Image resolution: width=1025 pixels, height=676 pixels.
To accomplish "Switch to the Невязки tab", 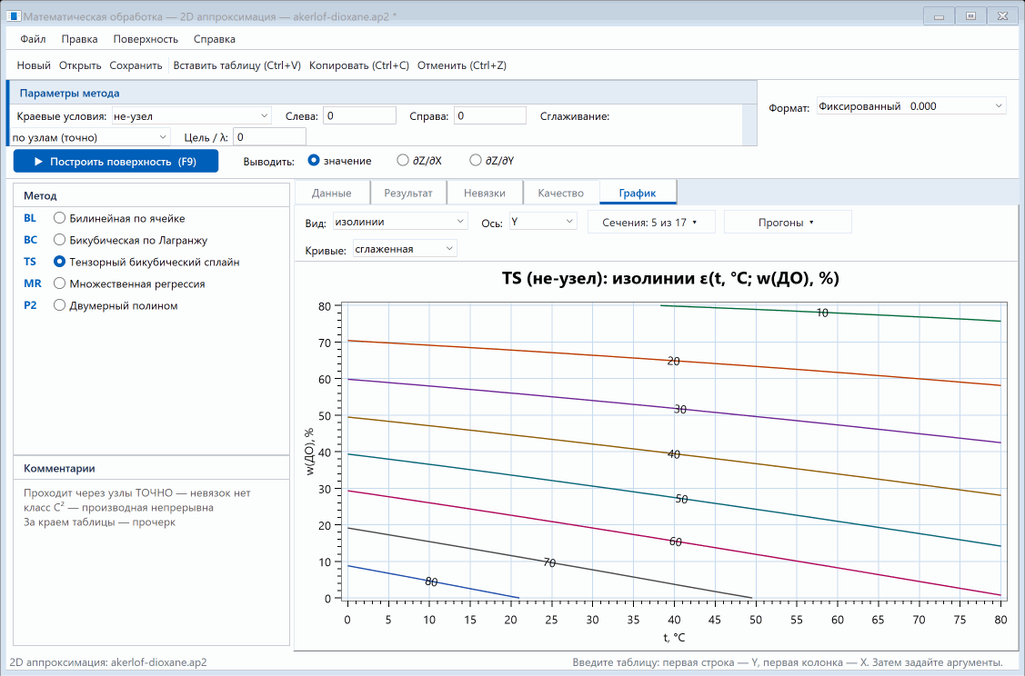I will point(485,193).
